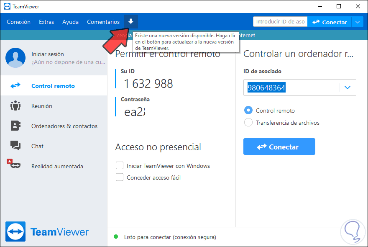Click the green connection status indicator
The height and width of the screenshot is (247, 368).
pyautogui.click(x=116, y=237)
